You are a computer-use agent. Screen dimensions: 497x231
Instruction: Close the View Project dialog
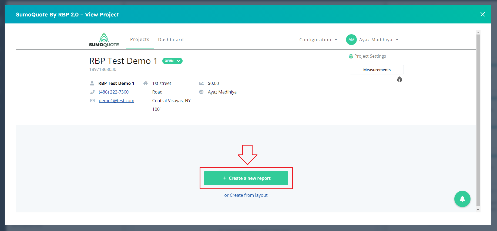[x=482, y=14]
